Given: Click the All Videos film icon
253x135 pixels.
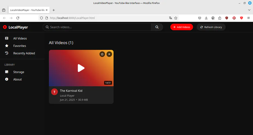Looking at the screenshot, I should (7, 38).
